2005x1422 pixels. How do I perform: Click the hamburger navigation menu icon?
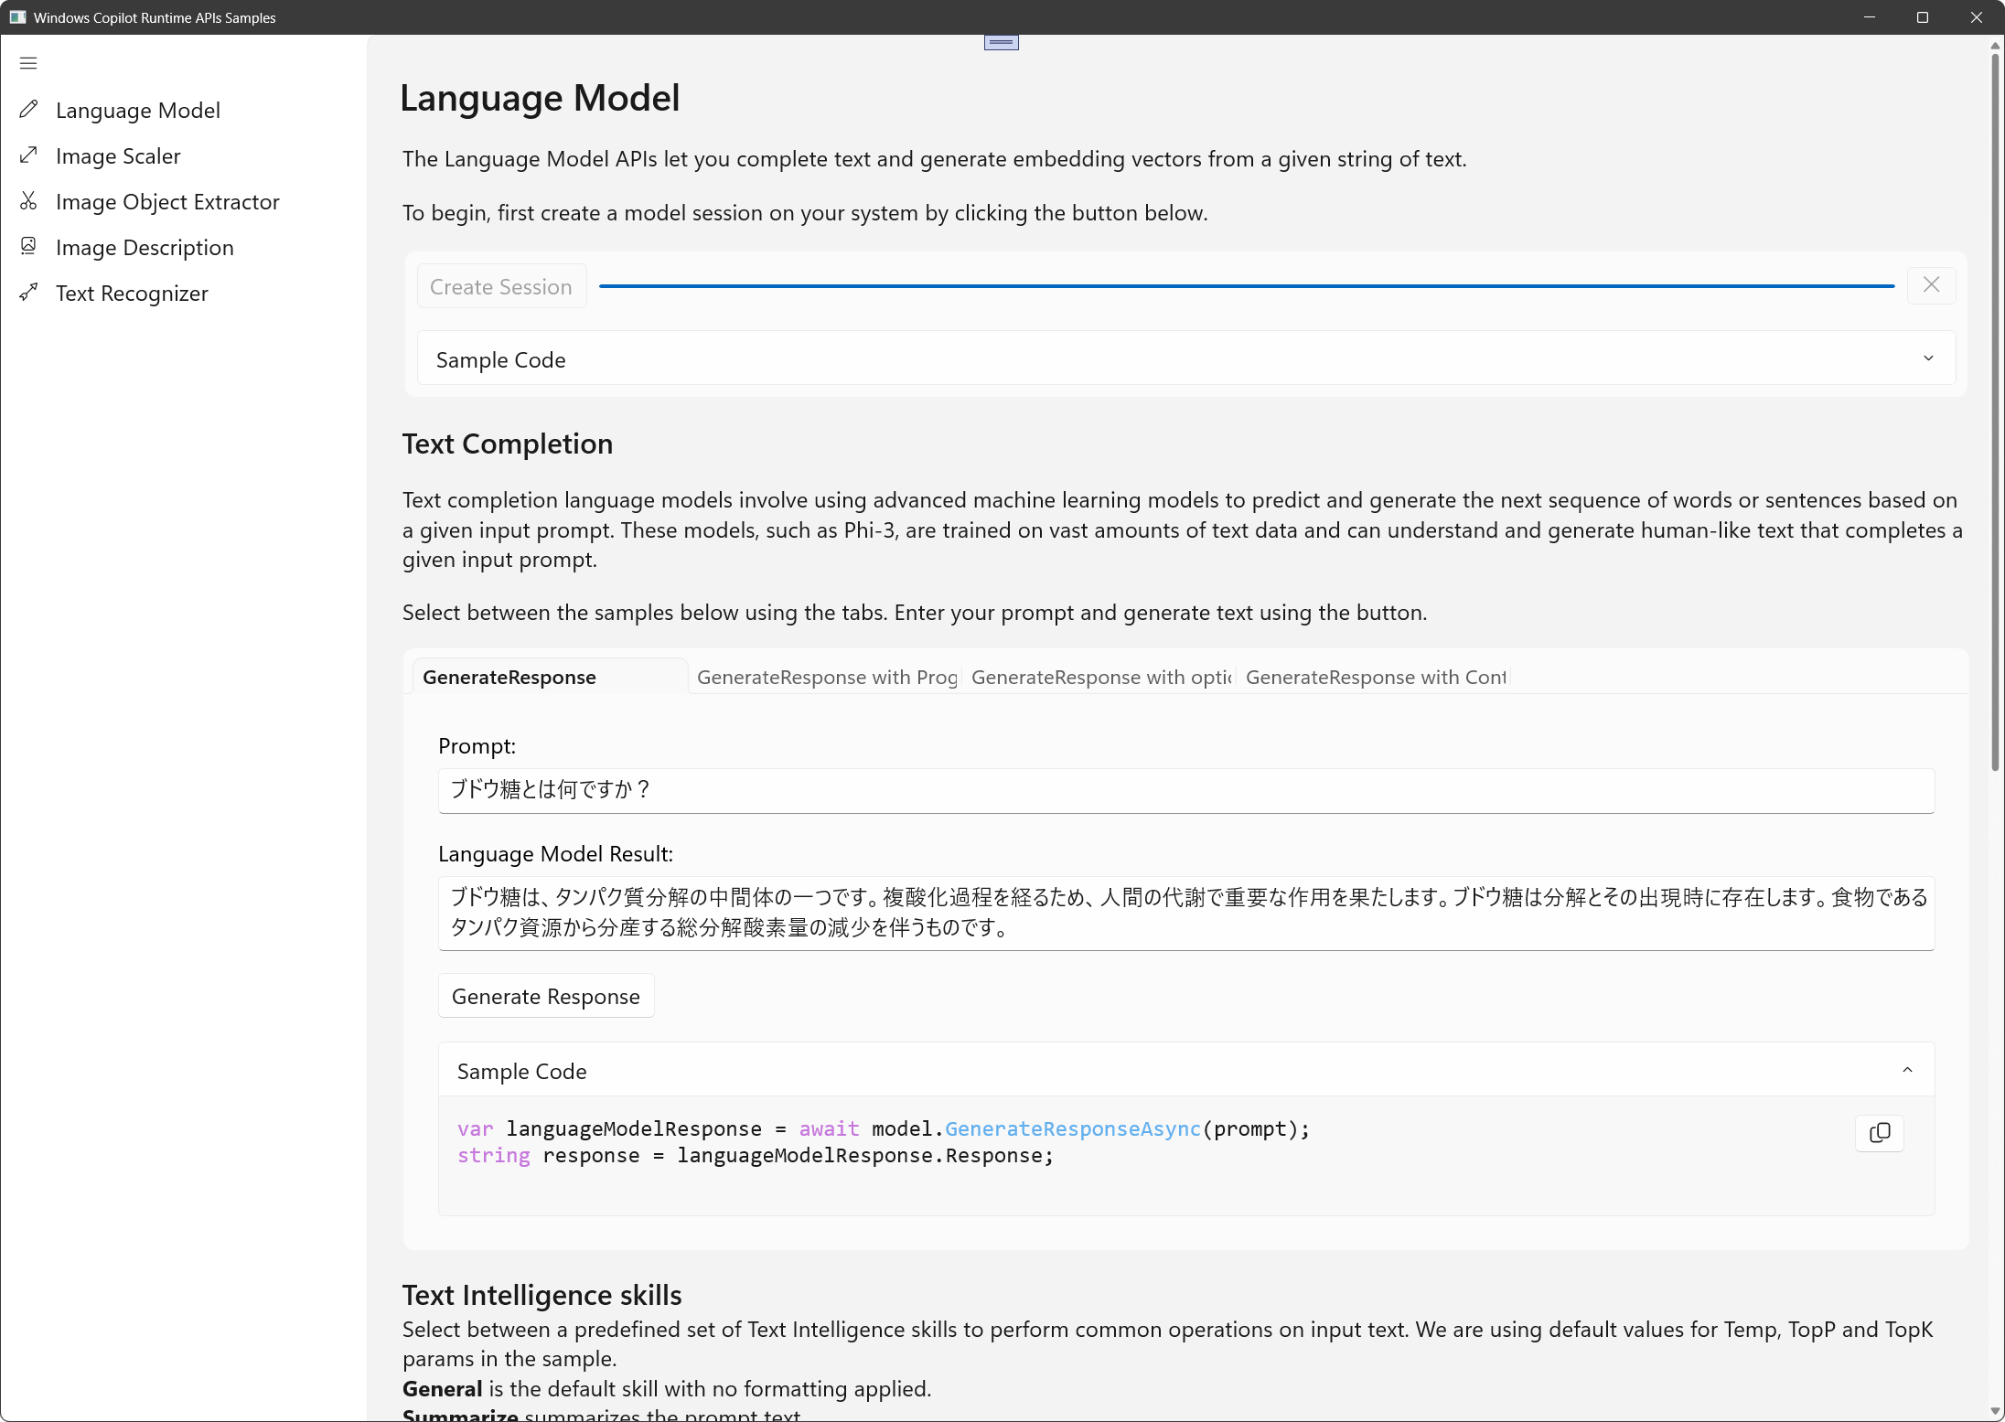tap(28, 63)
